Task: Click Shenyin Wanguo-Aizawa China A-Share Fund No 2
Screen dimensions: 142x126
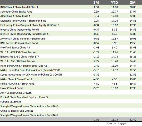Action: click(29, 115)
